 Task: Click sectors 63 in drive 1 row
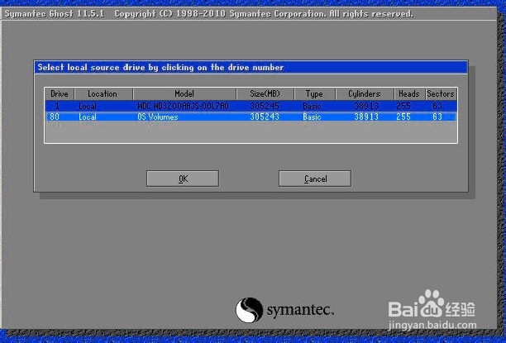point(437,106)
